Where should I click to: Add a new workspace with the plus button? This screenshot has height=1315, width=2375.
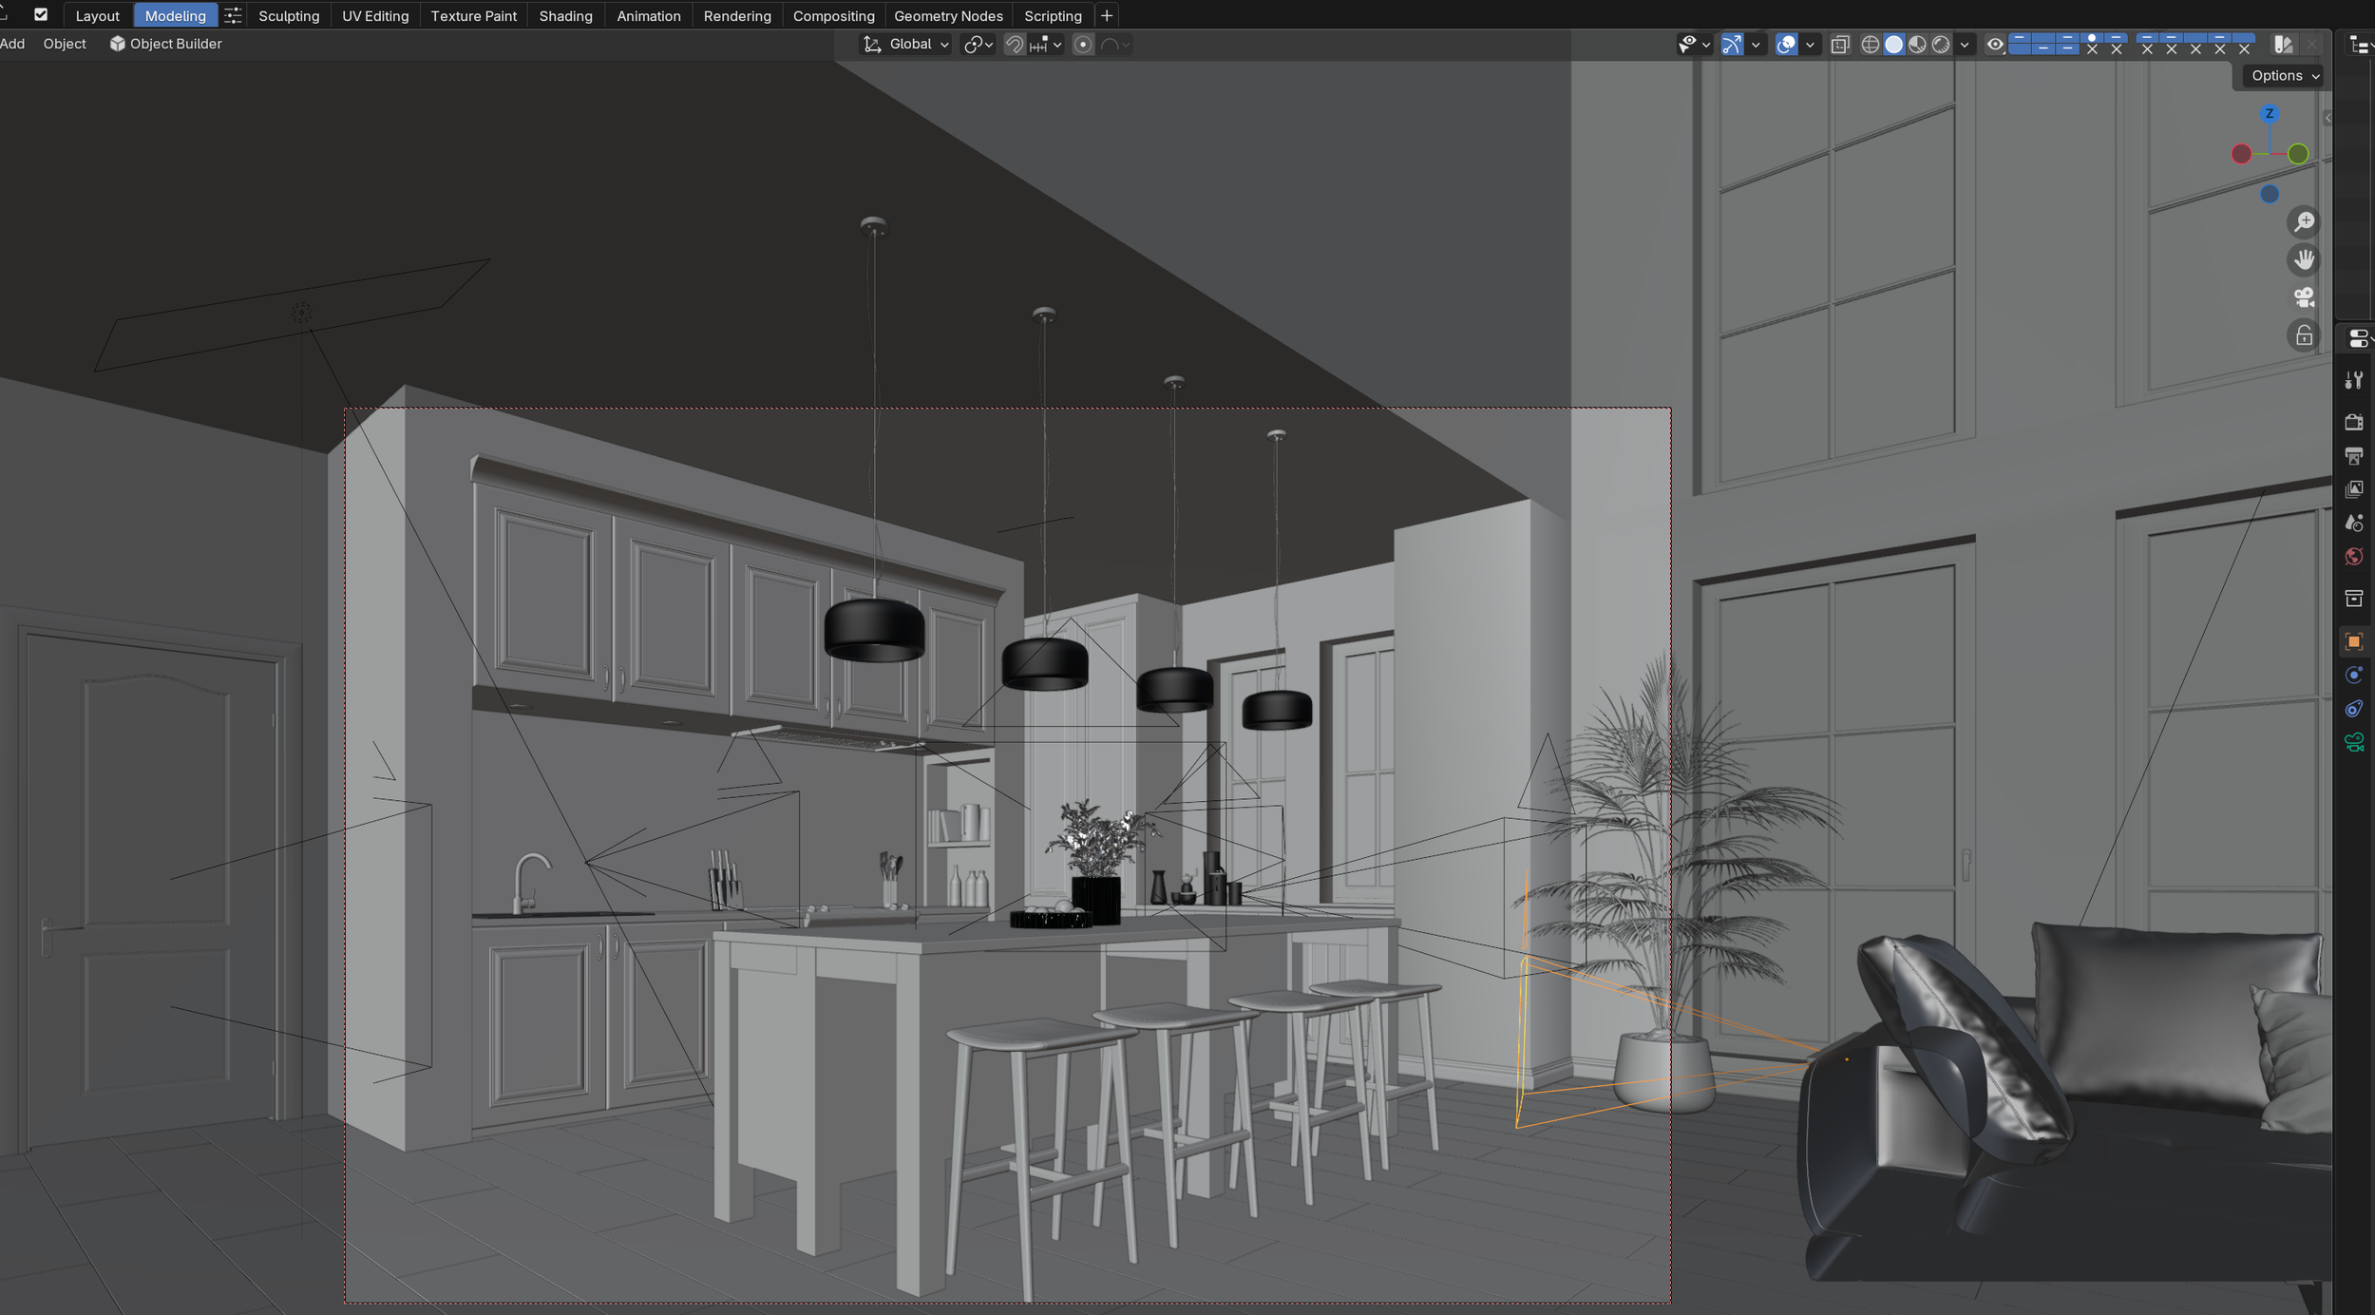(1106, 15)
